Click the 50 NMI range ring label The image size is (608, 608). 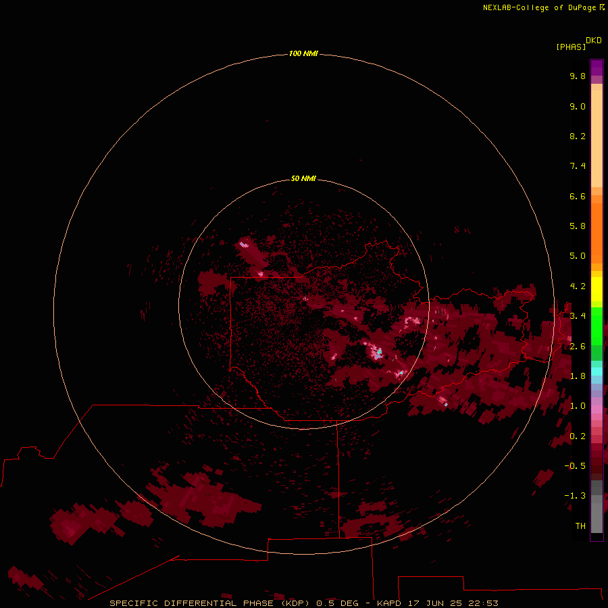click(303, 178)
